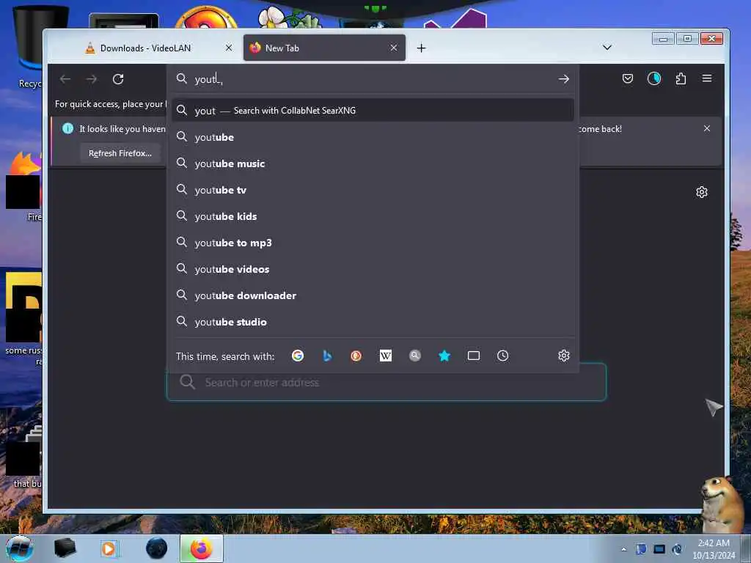Open the Firefox account profile icon
751x563 pixels.
tap(654, 78)
